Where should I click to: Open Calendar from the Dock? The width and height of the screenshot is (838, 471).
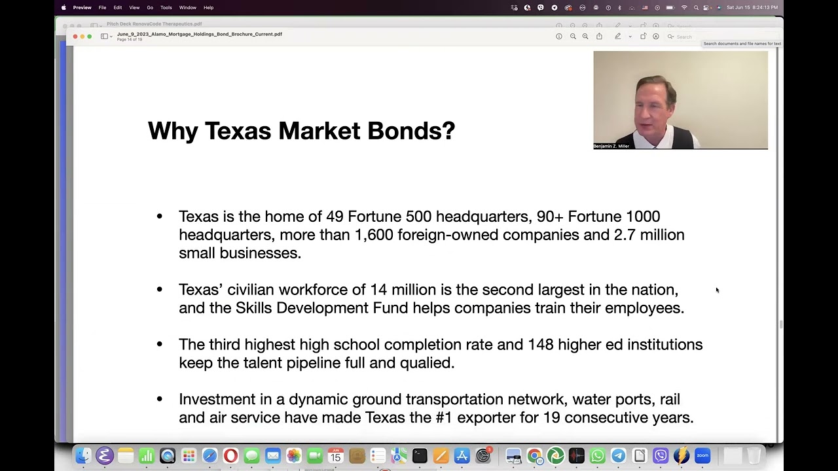tap(335, 456)
